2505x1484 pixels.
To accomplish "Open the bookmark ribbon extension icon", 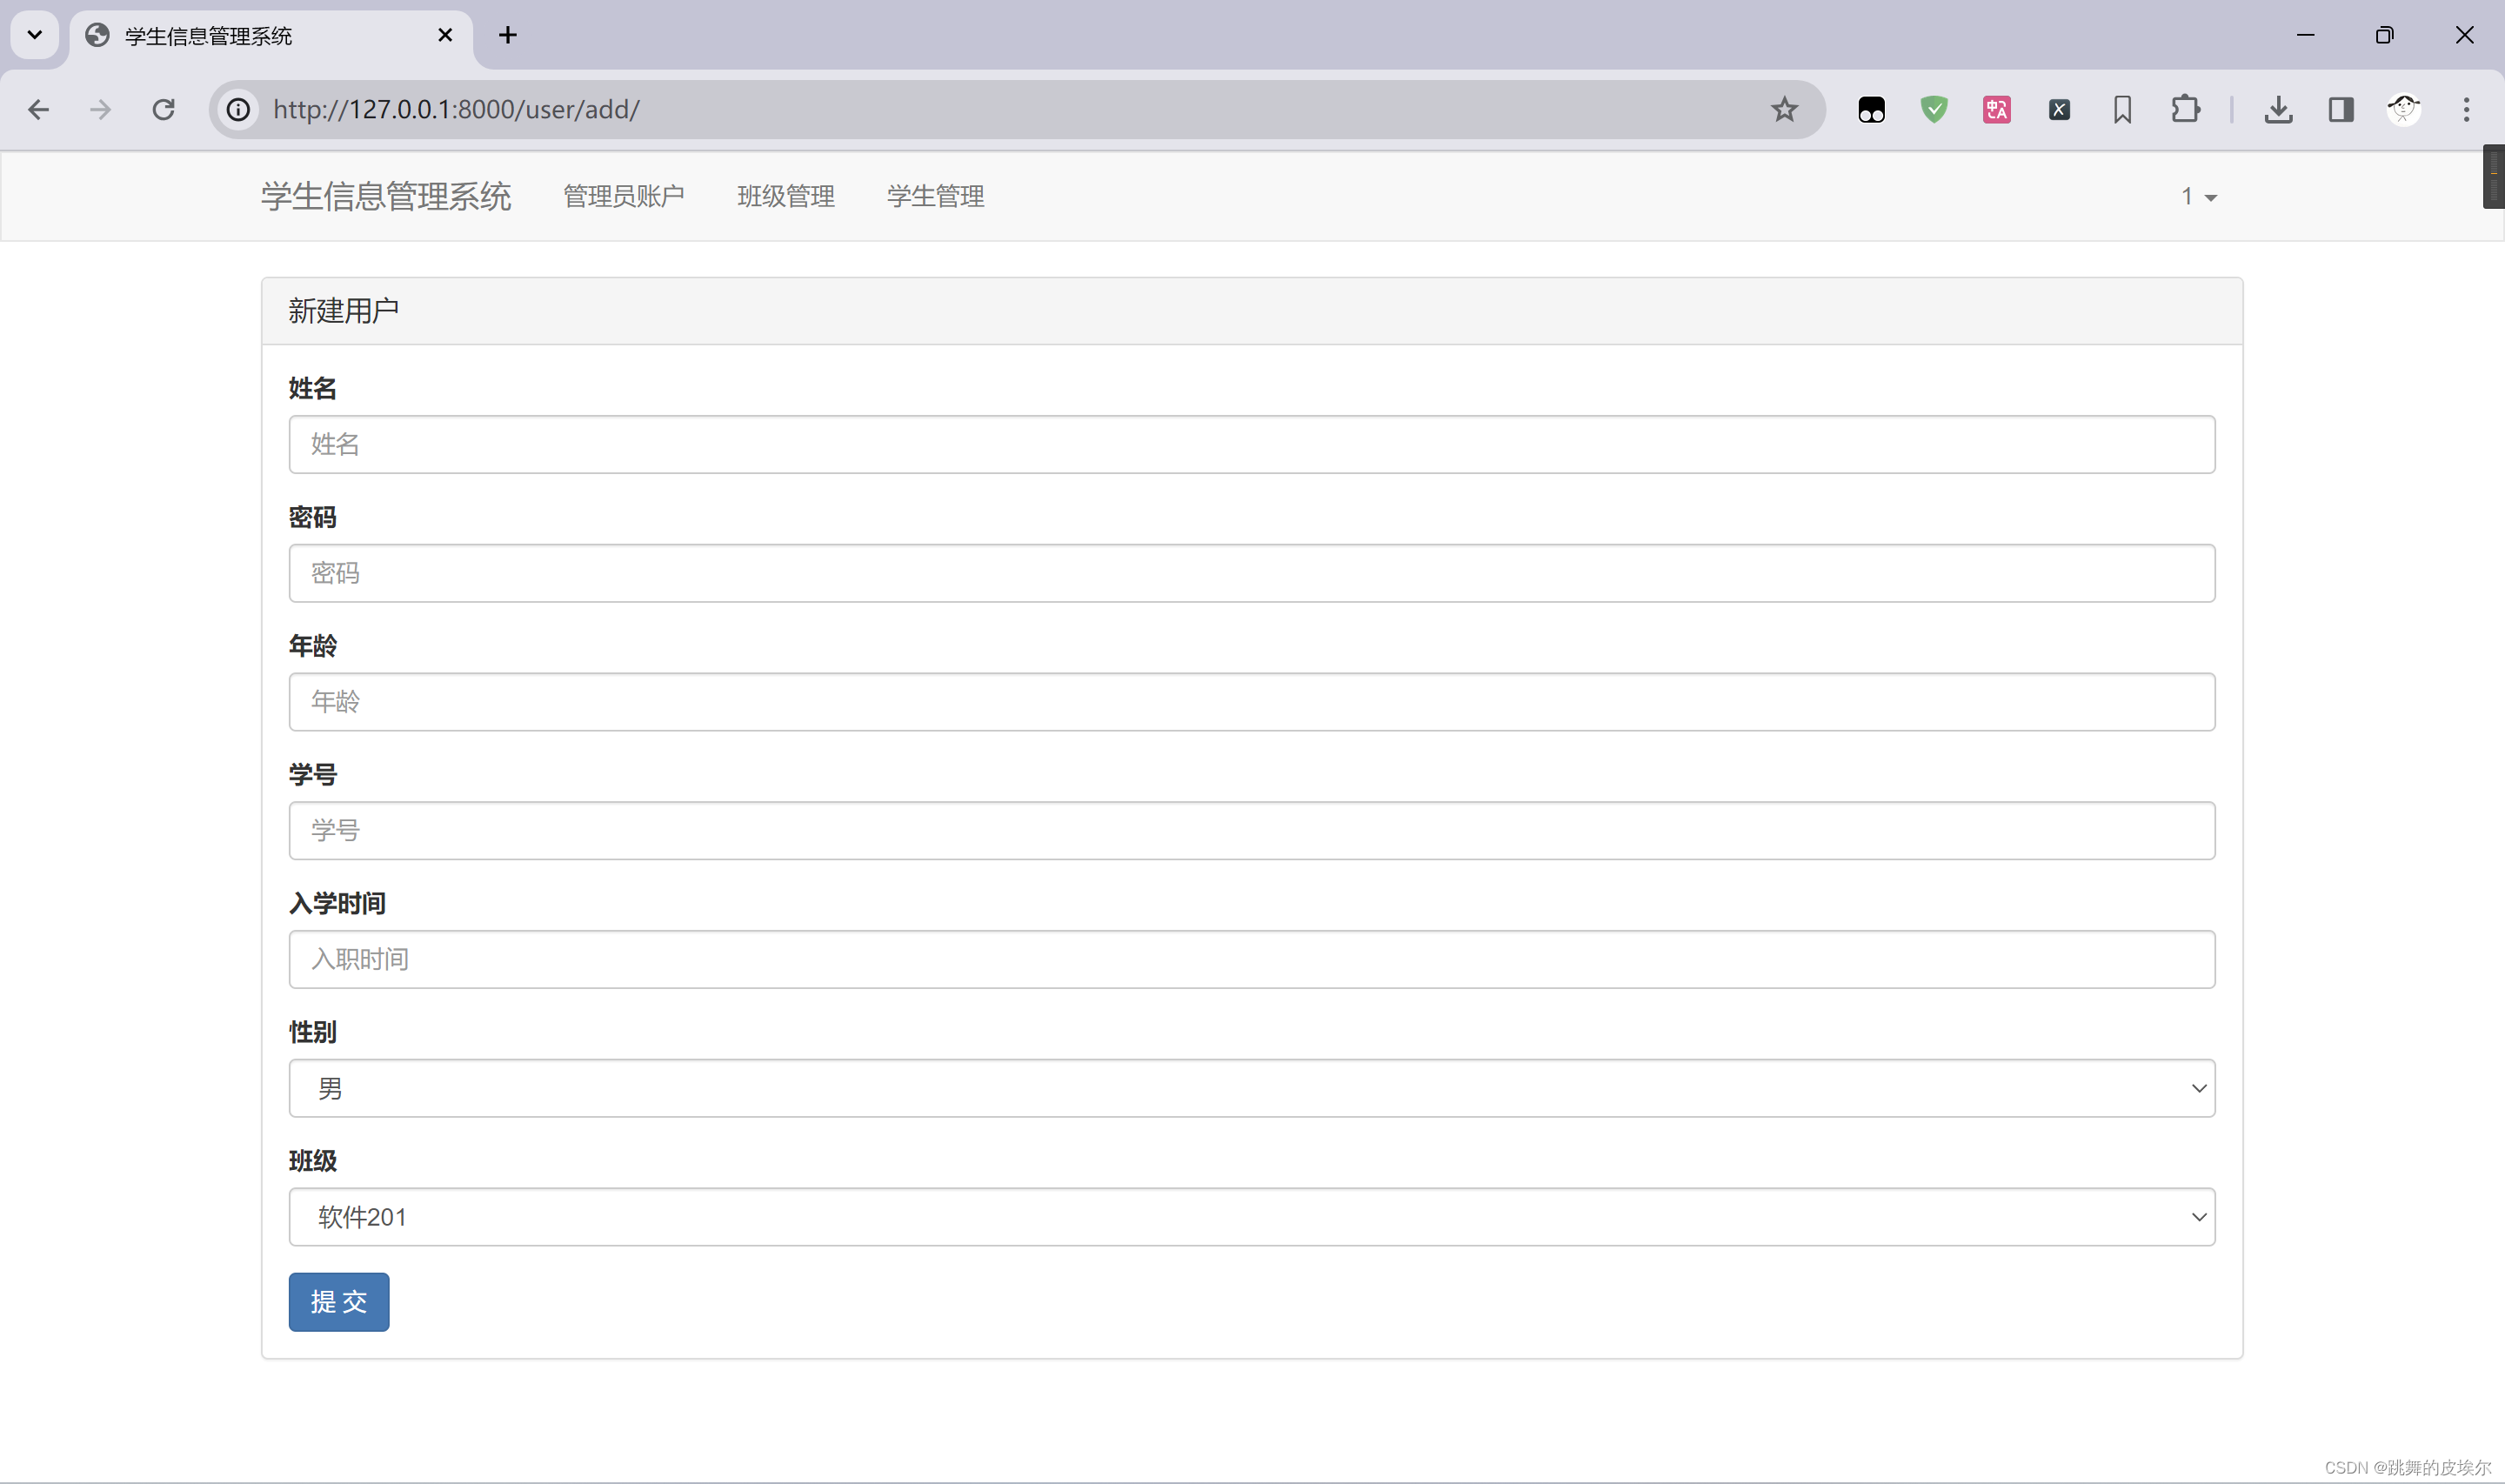I will (x=2122, y=109).
